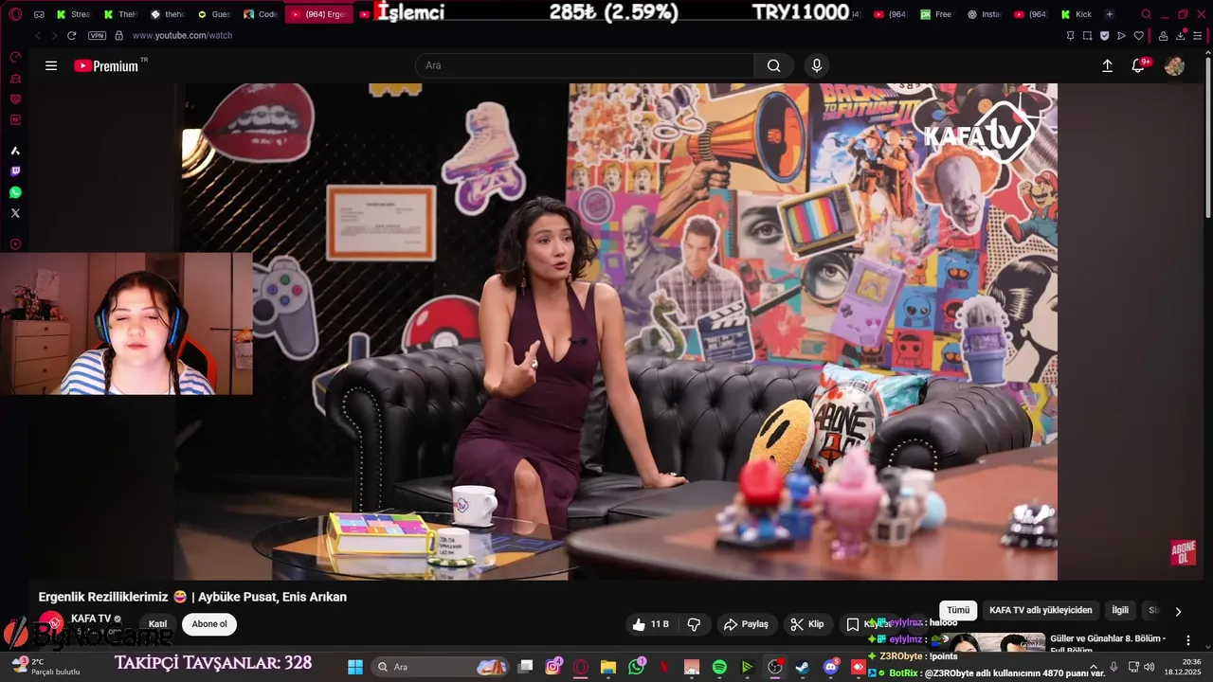Open GX speed dial sidebar icon

pyautogui.click(x=15, y=57)
